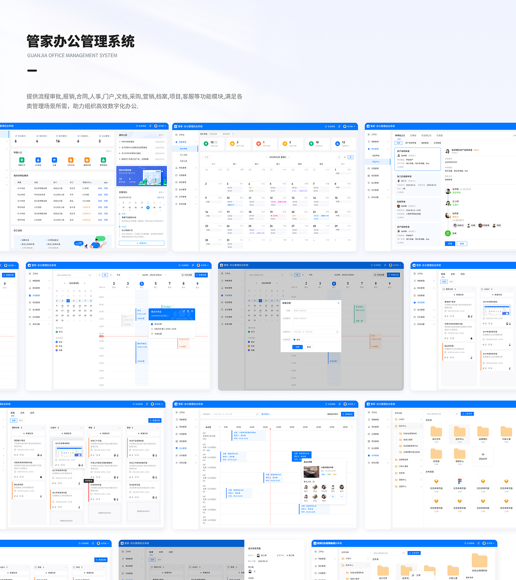Switch to 抄送我(16) tab in approval center
Viewport: 516px width, 580px height.
[x=426, y=135]
